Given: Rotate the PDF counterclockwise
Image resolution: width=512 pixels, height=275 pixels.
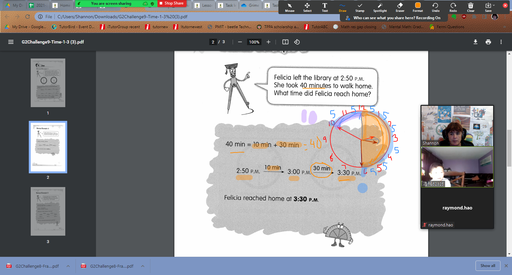Looking at the screenshot, I should [297, 42].
